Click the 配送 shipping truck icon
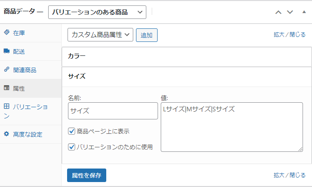The width and height of the screenshot is (312, 187). (7, 51)
